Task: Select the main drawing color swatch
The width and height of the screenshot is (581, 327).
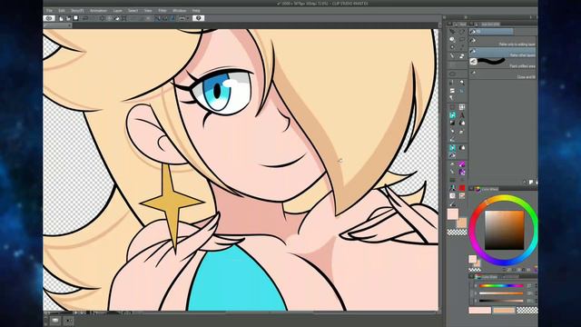Action: click(452, 214)
